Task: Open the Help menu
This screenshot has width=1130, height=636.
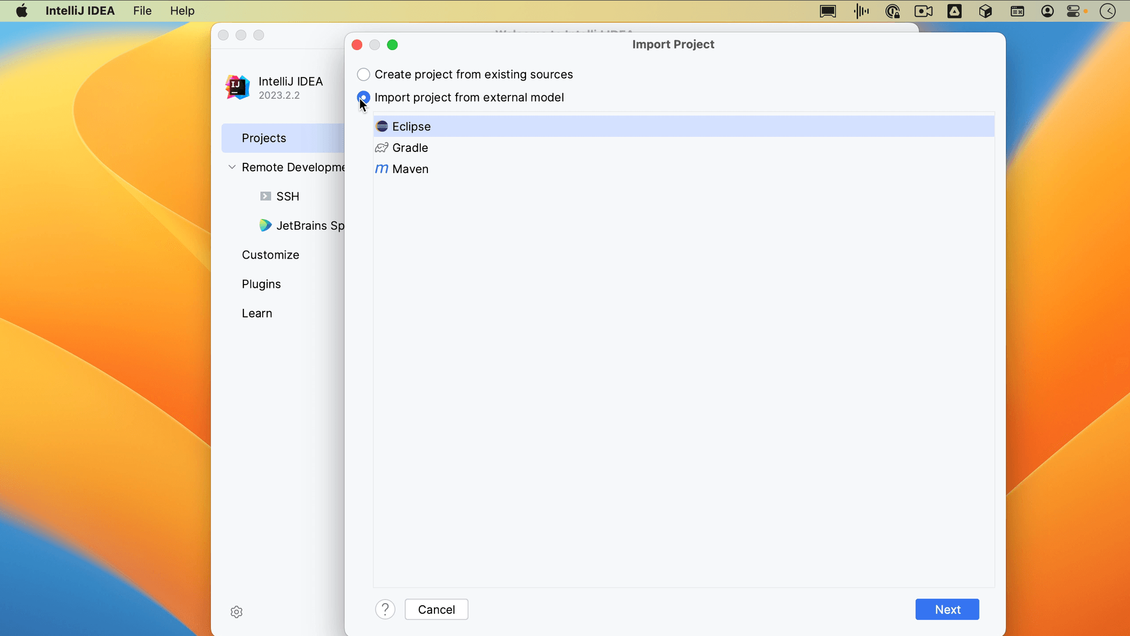Action: pos(182,11)
